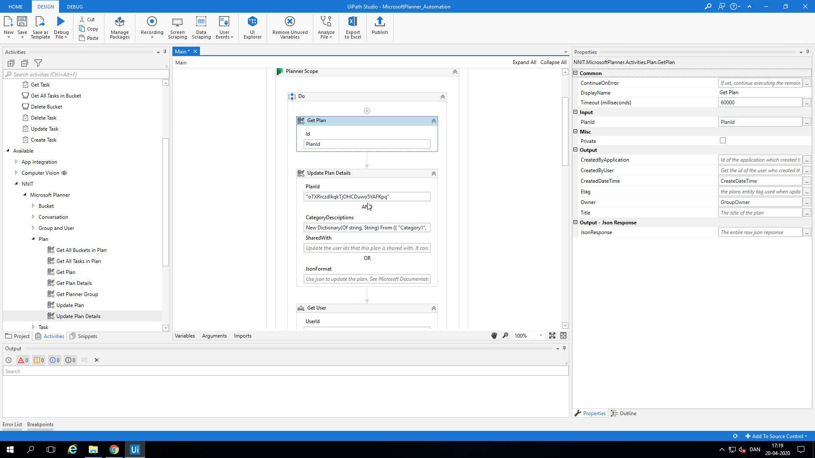Click fit to screen icon
This screenshot has width=815, height=458.
[552, 335]
